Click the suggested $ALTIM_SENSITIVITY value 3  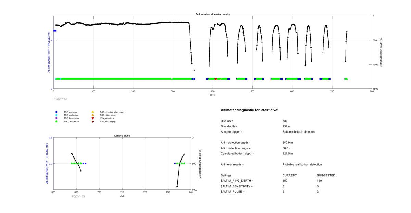(318, 186)
